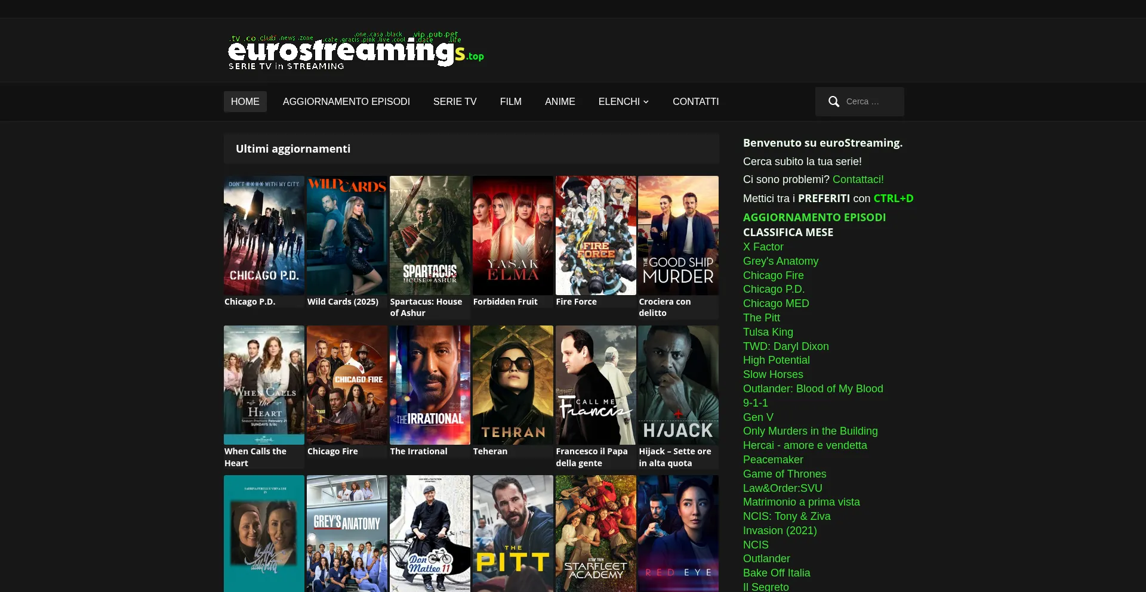Open Hercai - amore e vendetta link
The width and height of the screenshot is (1146, 592).
805,445
